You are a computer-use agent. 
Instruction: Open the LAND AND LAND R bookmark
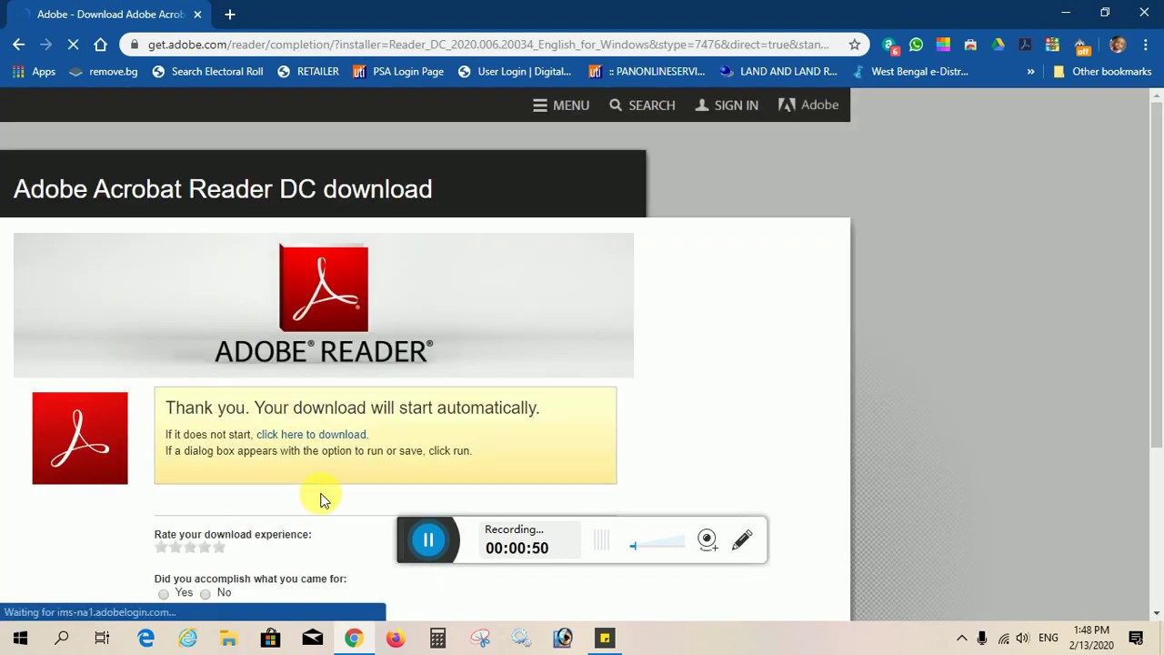tap(778, 72)
